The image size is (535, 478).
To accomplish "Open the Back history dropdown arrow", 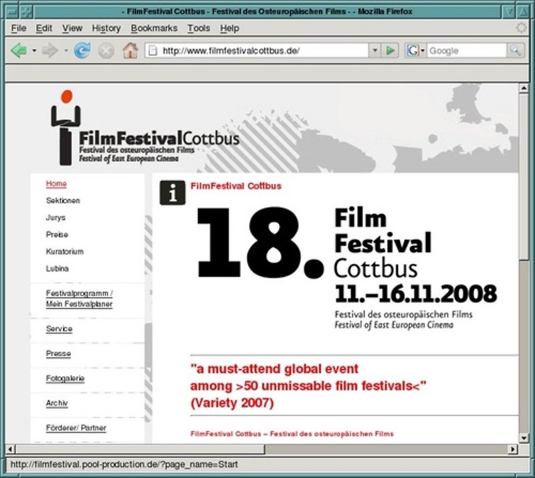I will (34, 51).
